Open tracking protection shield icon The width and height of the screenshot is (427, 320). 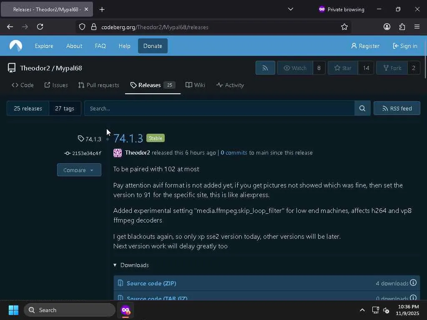[x=82, y=27]
